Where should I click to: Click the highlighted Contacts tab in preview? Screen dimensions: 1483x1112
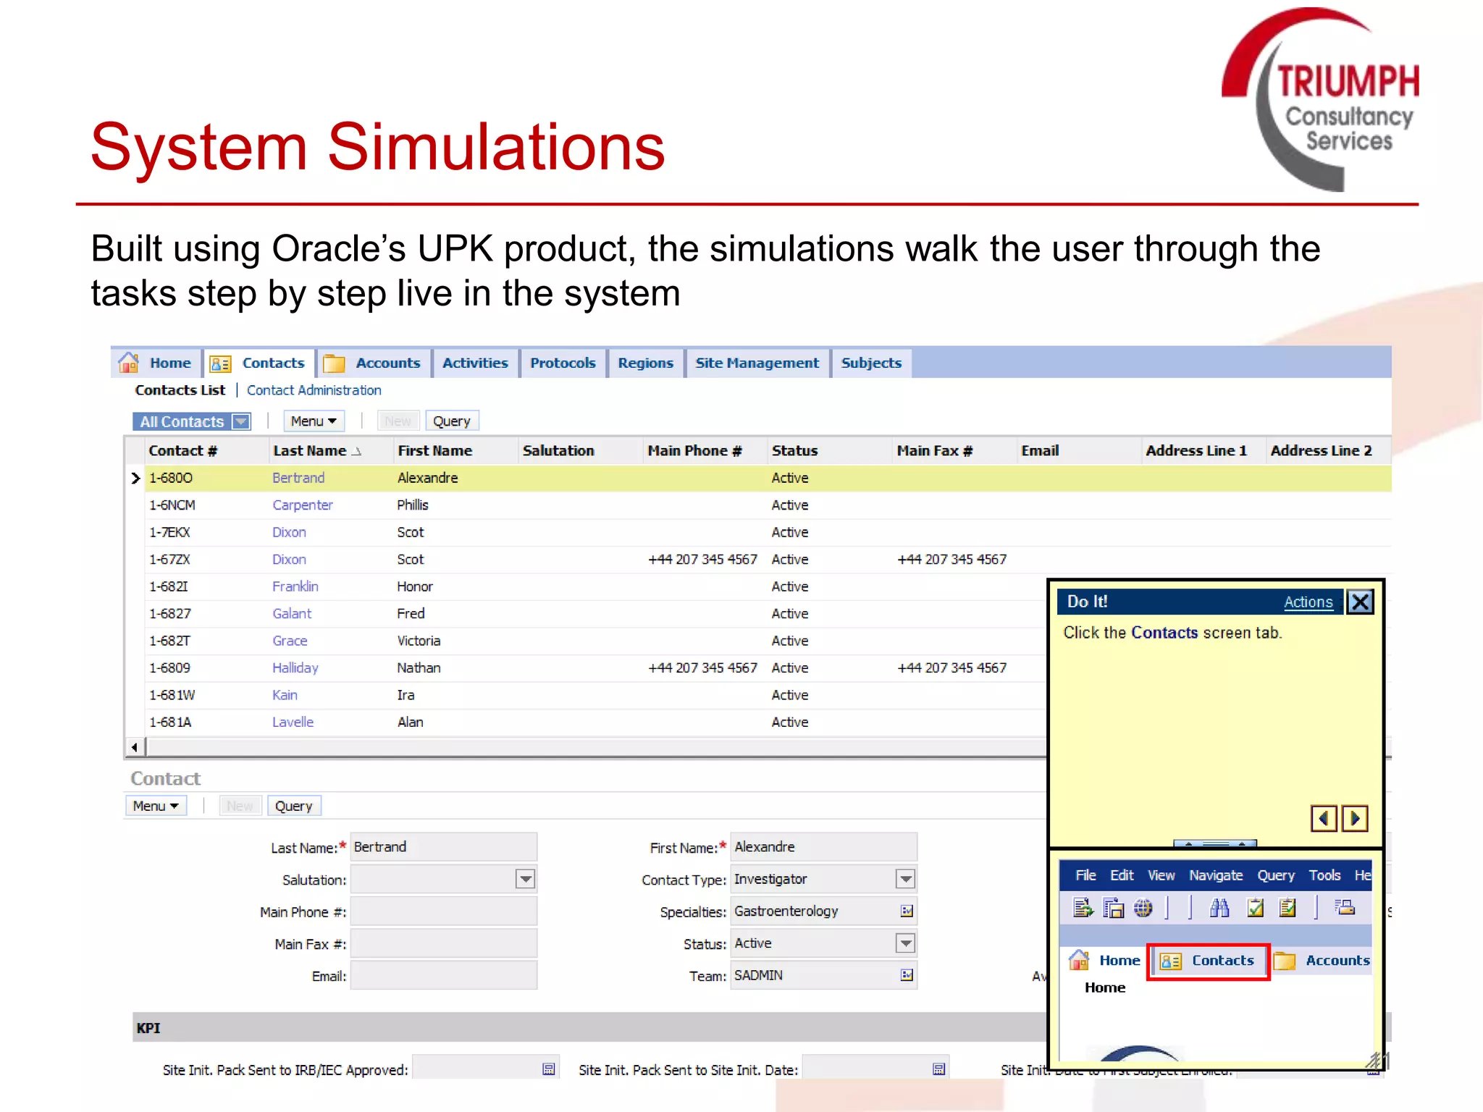(1208, 961)
